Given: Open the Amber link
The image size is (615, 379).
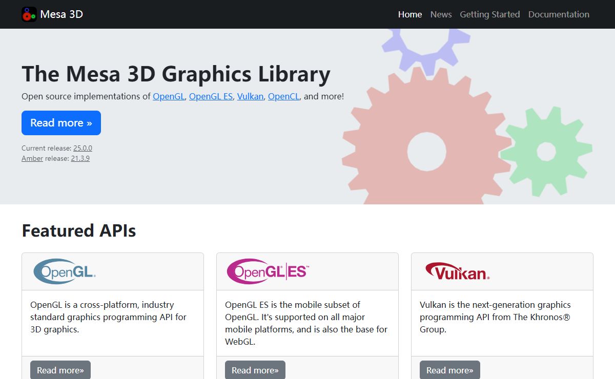Looking at the screenshot, I should 32,158.
